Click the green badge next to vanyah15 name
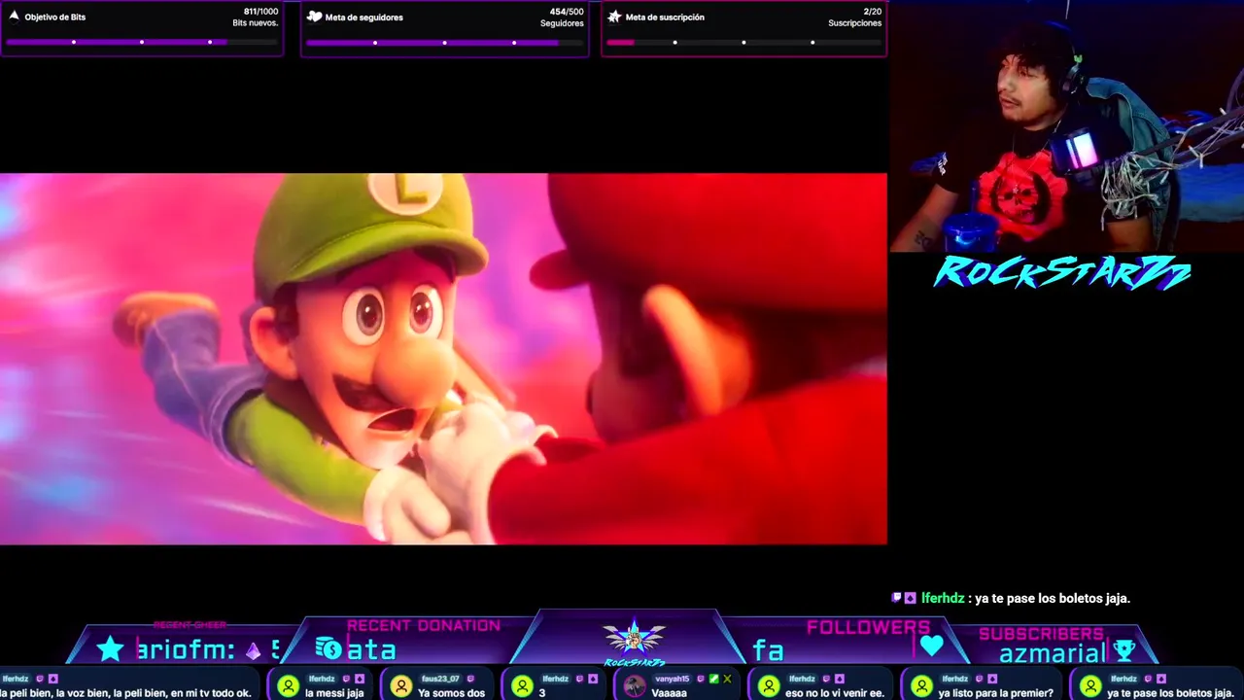Image resolution: width=1244 pixels, height=700 pixels. point(714,679)
